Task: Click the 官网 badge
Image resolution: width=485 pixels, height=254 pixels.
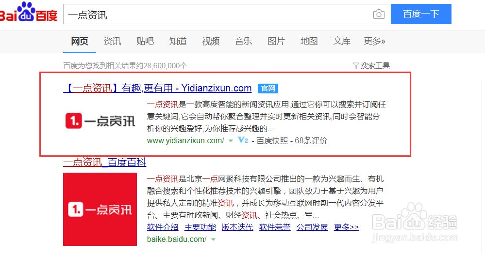Action: click(268, 89)
